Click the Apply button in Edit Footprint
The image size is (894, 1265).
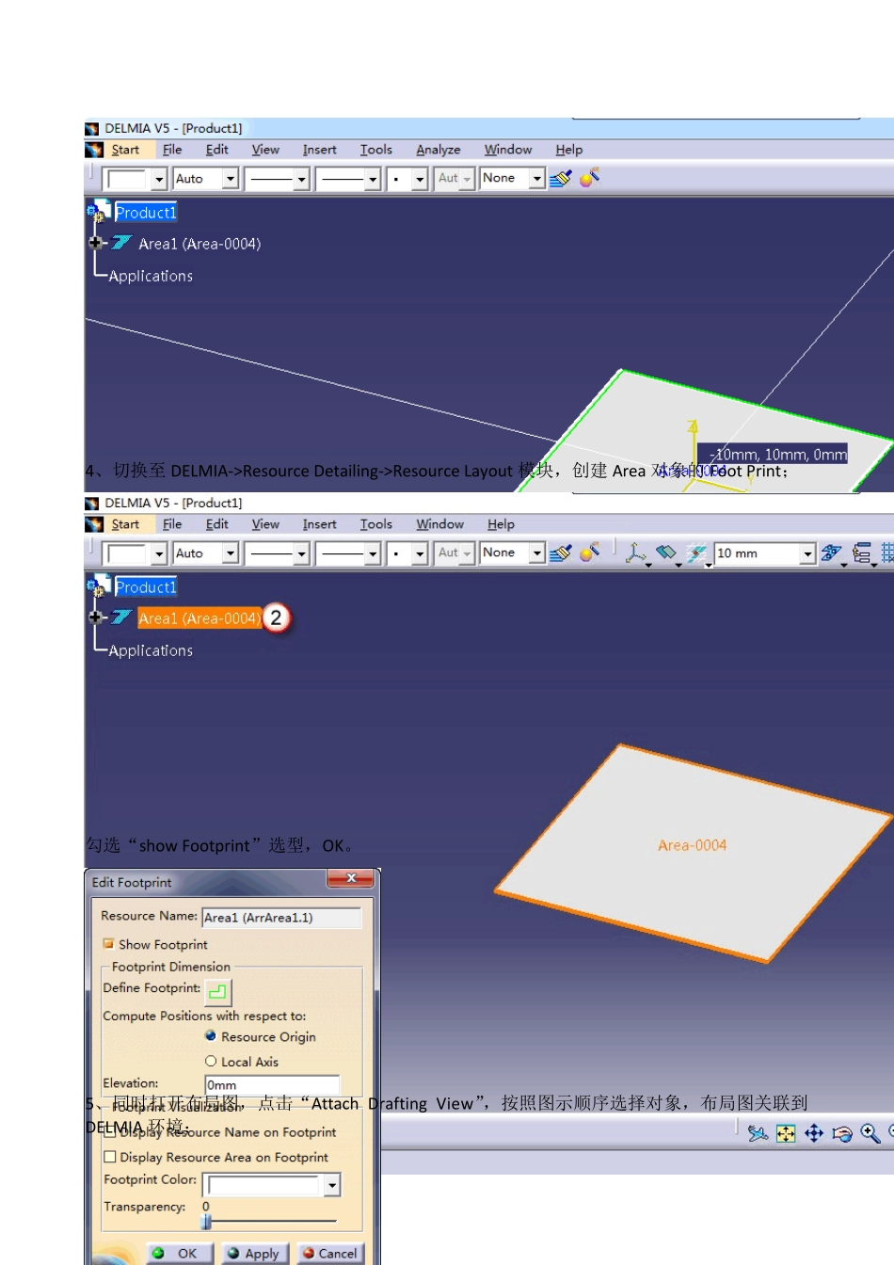(x=254, y=1253)
